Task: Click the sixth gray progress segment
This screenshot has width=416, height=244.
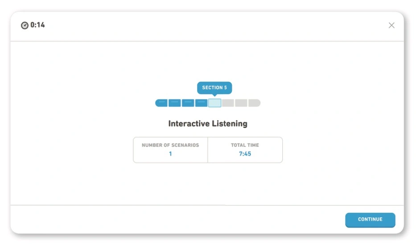Action: click(x=228, y=103)
